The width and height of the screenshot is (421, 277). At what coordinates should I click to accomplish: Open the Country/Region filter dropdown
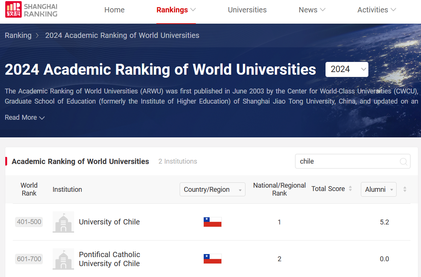(x=212, y=189)
